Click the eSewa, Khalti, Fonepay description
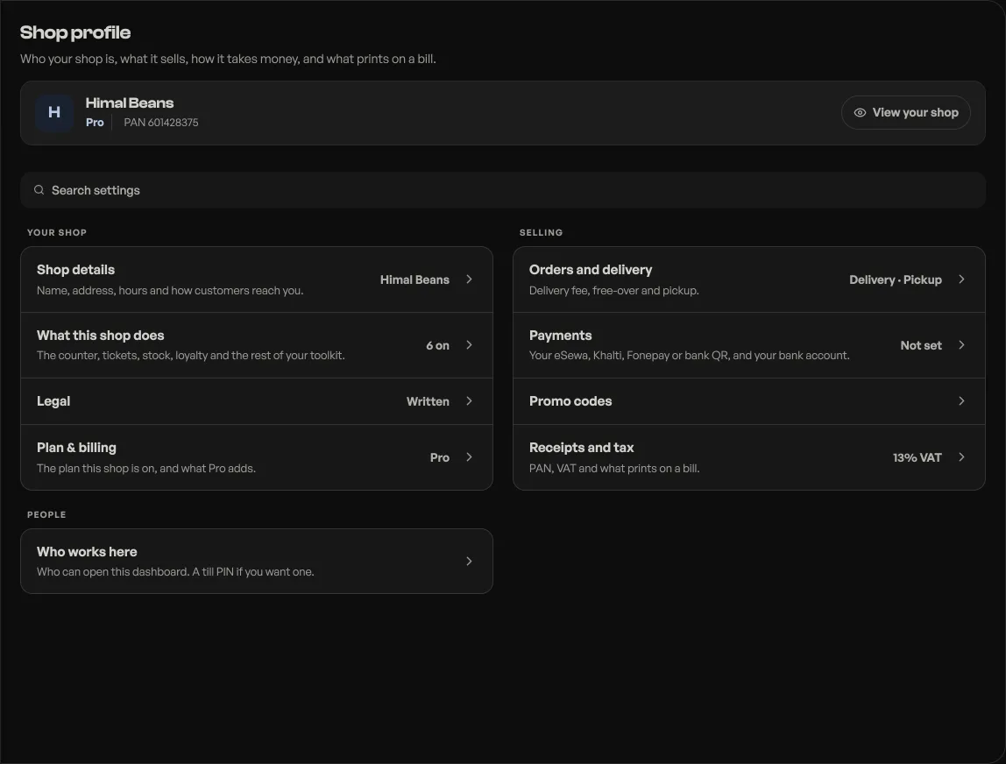This screenshot has height=764, width=1006. coord(689,356)
